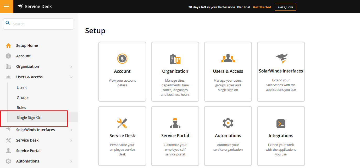The height and width of the screenshot is (168, 360).
Task: Focus the sidebar Search field
Action: click(38, 24)
